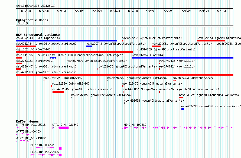Click the nsv4225748 blue variant bar
The image size is (241, 158).
click(89, 46)
